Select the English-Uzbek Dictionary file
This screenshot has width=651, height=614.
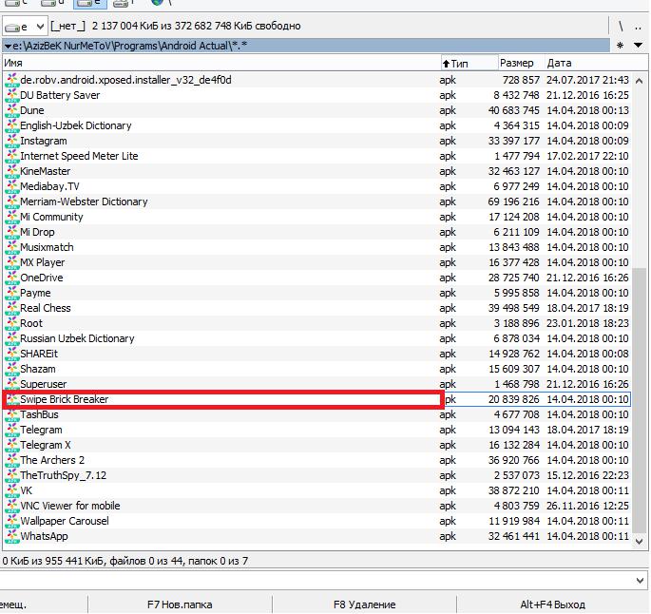(x=76, y=125)
